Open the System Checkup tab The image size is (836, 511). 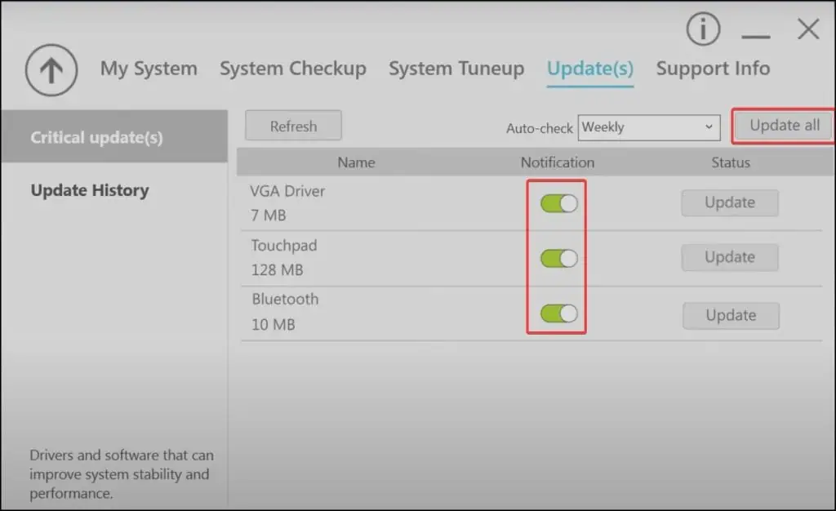pos(293,69)
